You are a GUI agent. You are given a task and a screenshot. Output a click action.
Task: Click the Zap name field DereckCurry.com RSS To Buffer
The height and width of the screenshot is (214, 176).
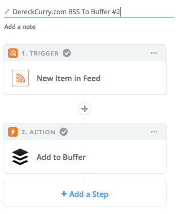click(x=89, y=12)
